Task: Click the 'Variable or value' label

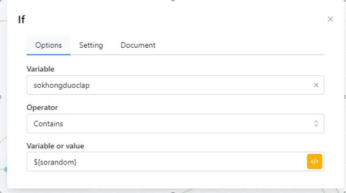Action: 55,146
